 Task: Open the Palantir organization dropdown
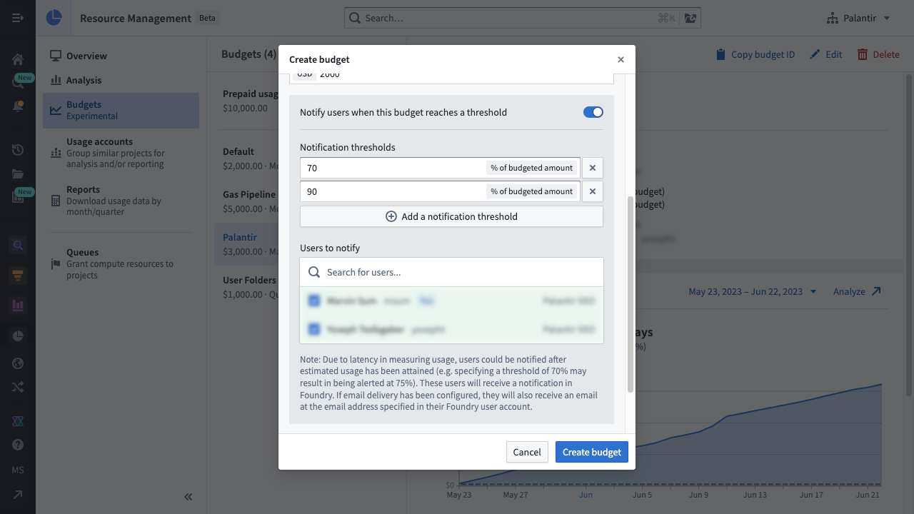pyautogui.click(x=858, y=18)
